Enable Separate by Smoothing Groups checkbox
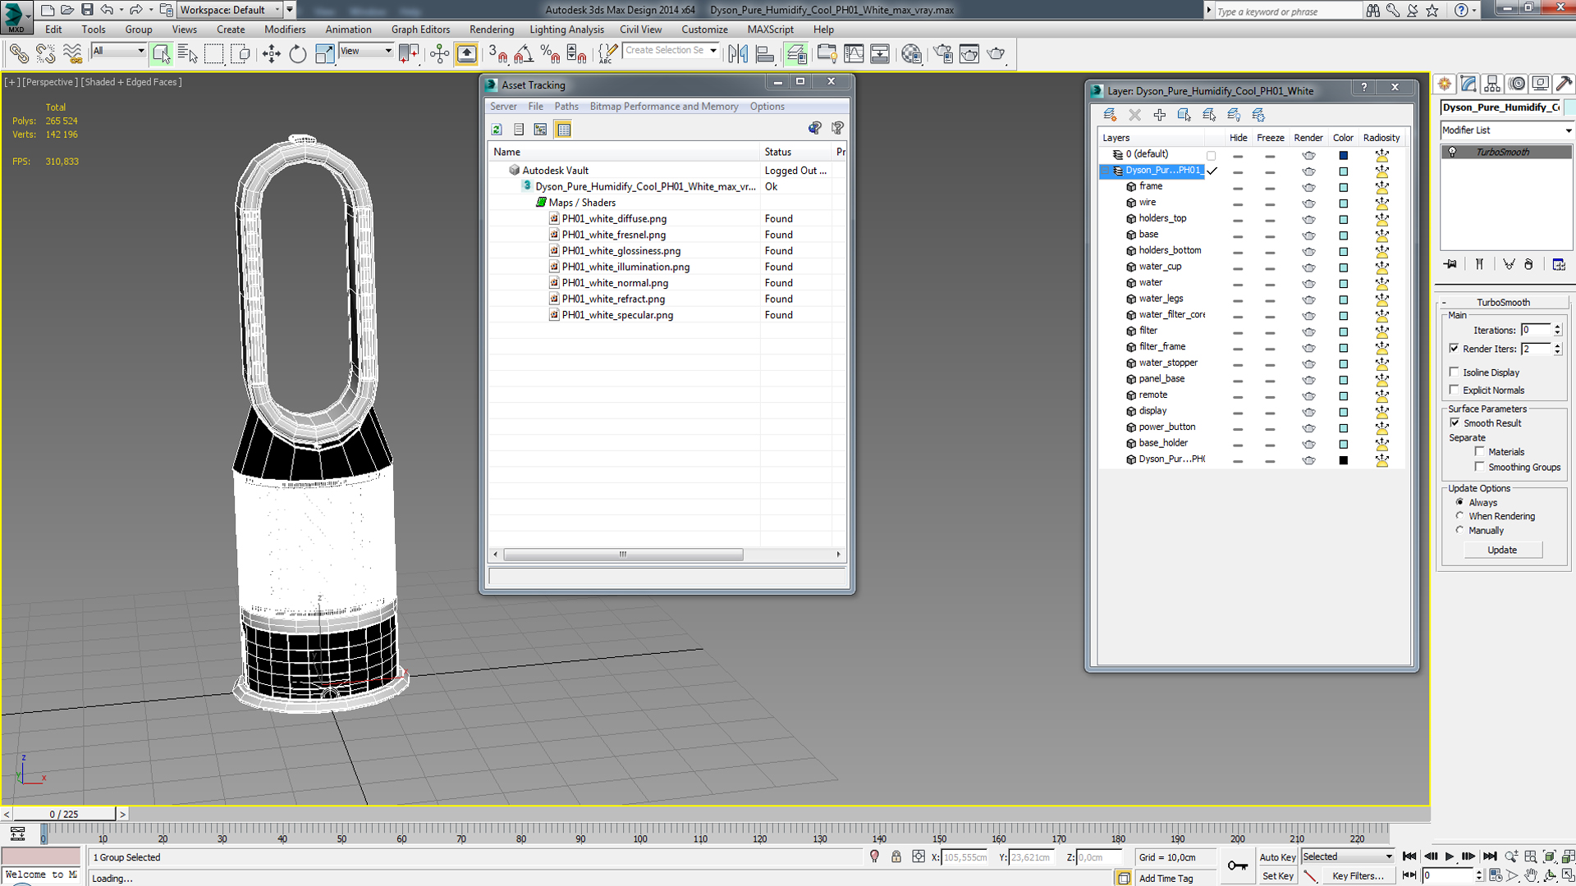Screen dimensions: 1576x886 click(1480, 467)
